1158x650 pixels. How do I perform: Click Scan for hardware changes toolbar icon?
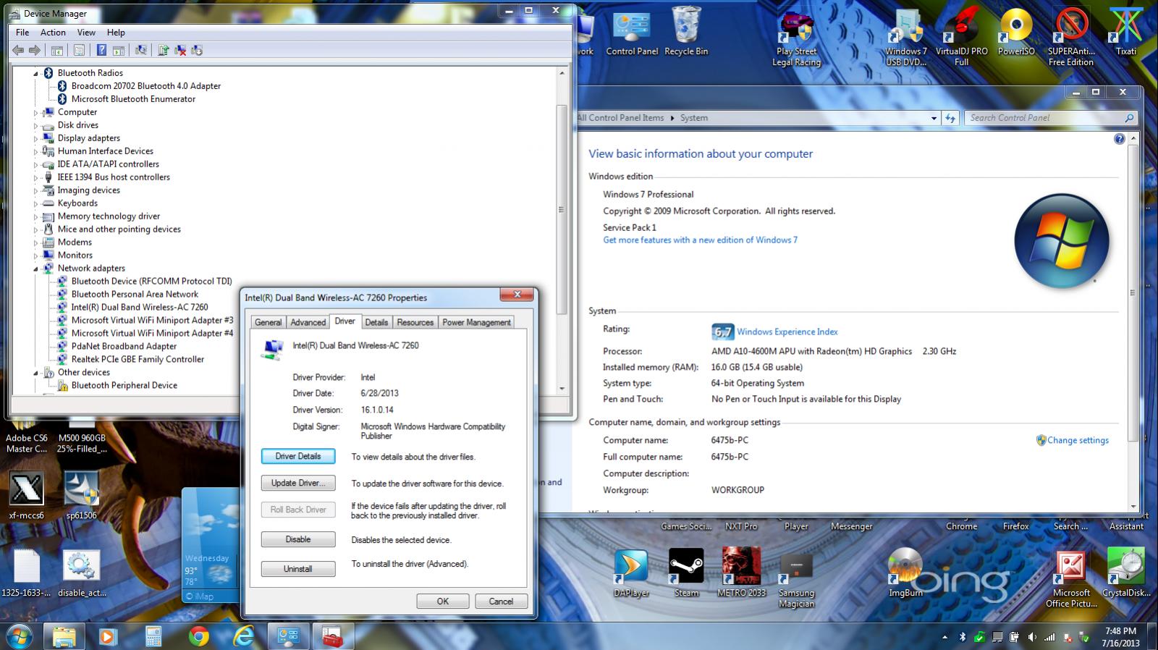click(141, 50)
